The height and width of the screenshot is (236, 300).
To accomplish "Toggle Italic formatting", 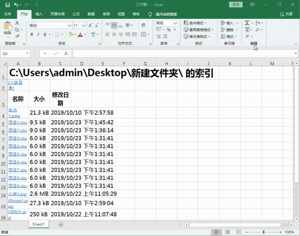I will pyautogui.click(x=38, y=34).
